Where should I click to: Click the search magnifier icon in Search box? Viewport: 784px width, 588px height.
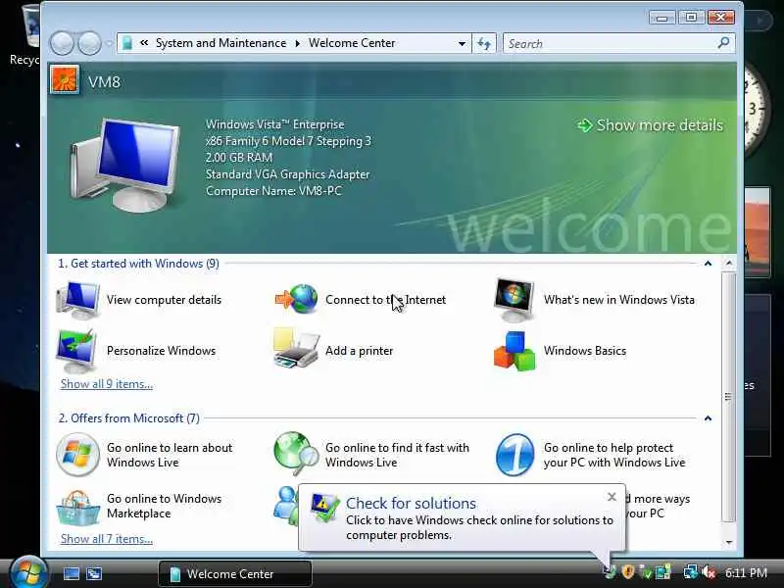723,43
